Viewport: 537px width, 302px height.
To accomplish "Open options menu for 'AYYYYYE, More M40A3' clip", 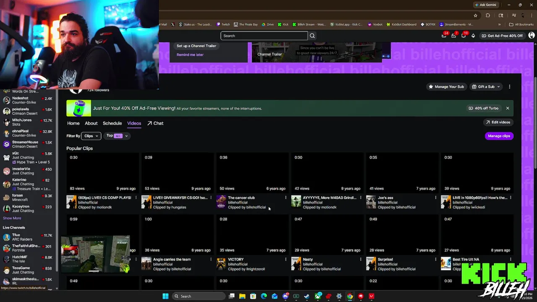I will pyautogui.click(x=361, y=198).
